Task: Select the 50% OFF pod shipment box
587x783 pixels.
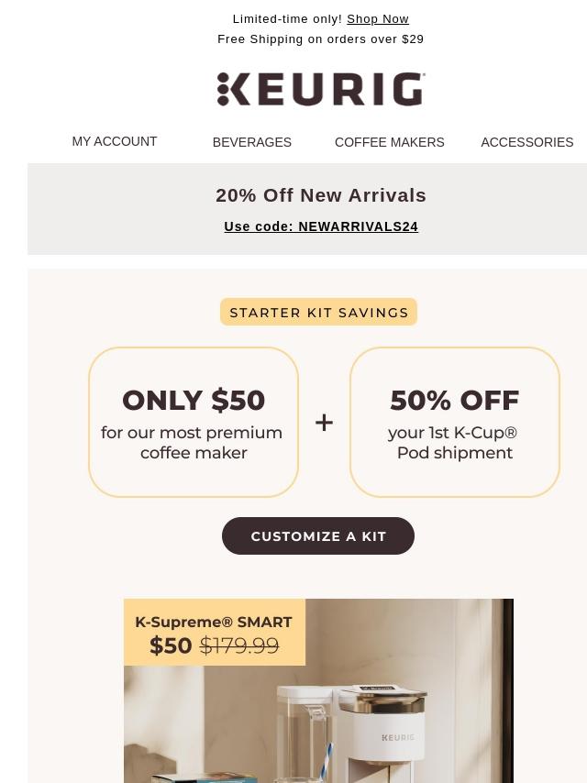Action: click(455, 422)
